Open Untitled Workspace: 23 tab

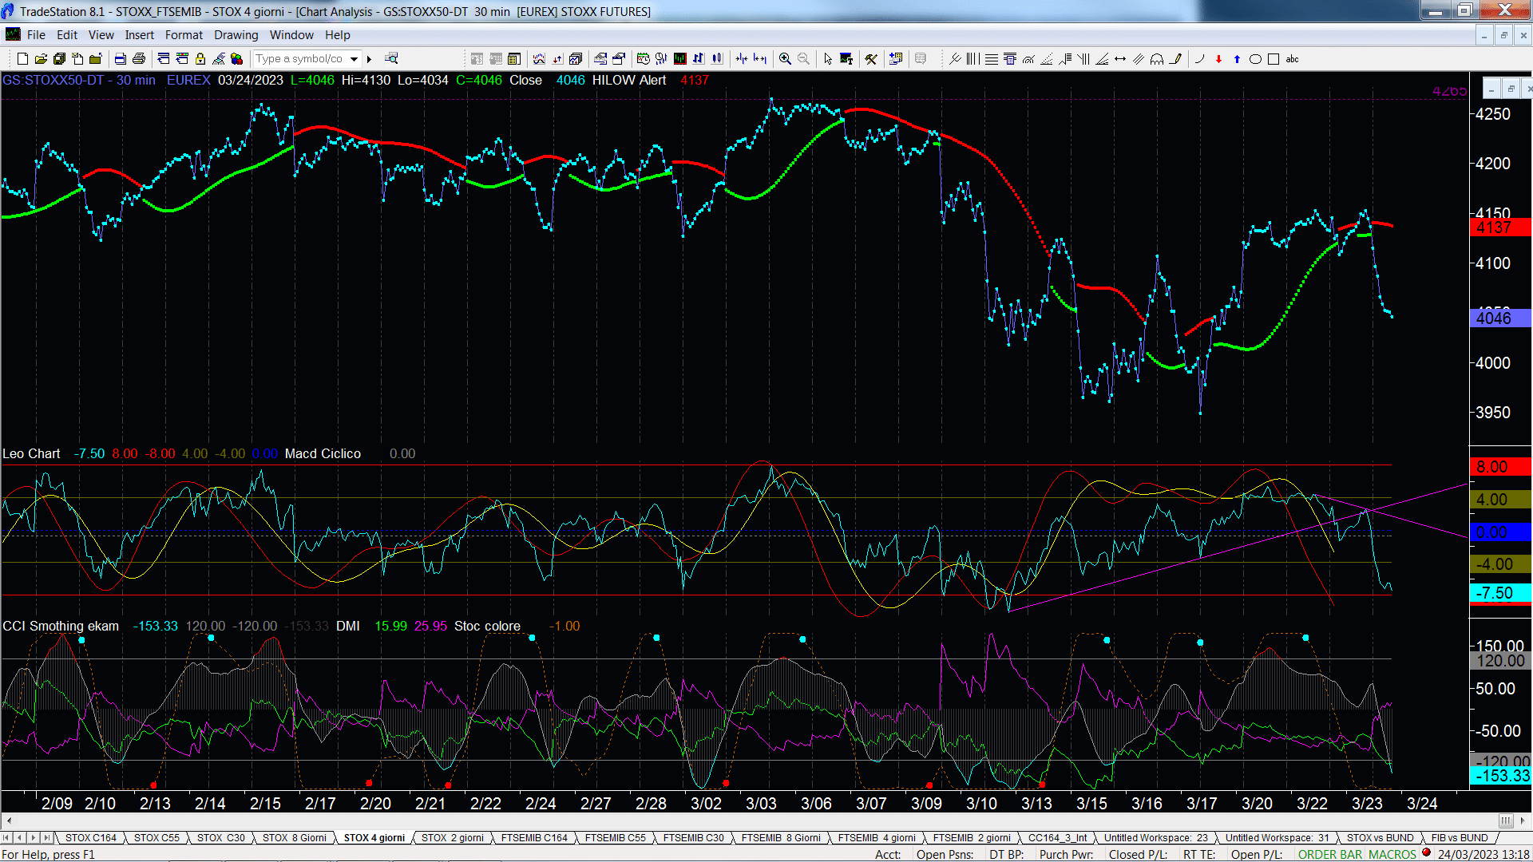click(x=1156, y=838)
